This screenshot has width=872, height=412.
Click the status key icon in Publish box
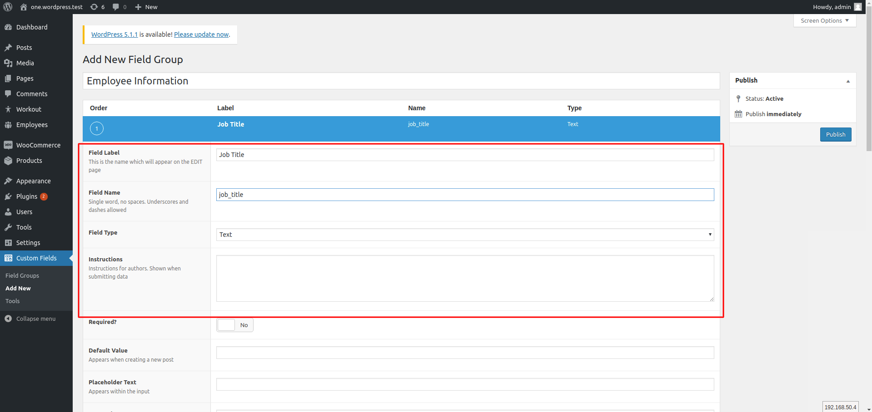738,98
